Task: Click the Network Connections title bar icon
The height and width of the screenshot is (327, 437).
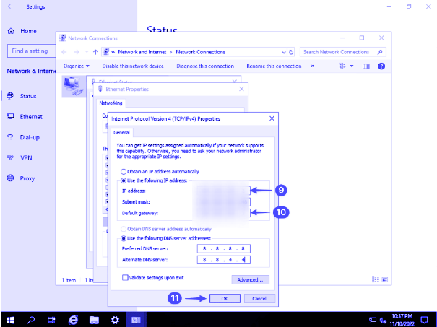Action: click(63, 38)
